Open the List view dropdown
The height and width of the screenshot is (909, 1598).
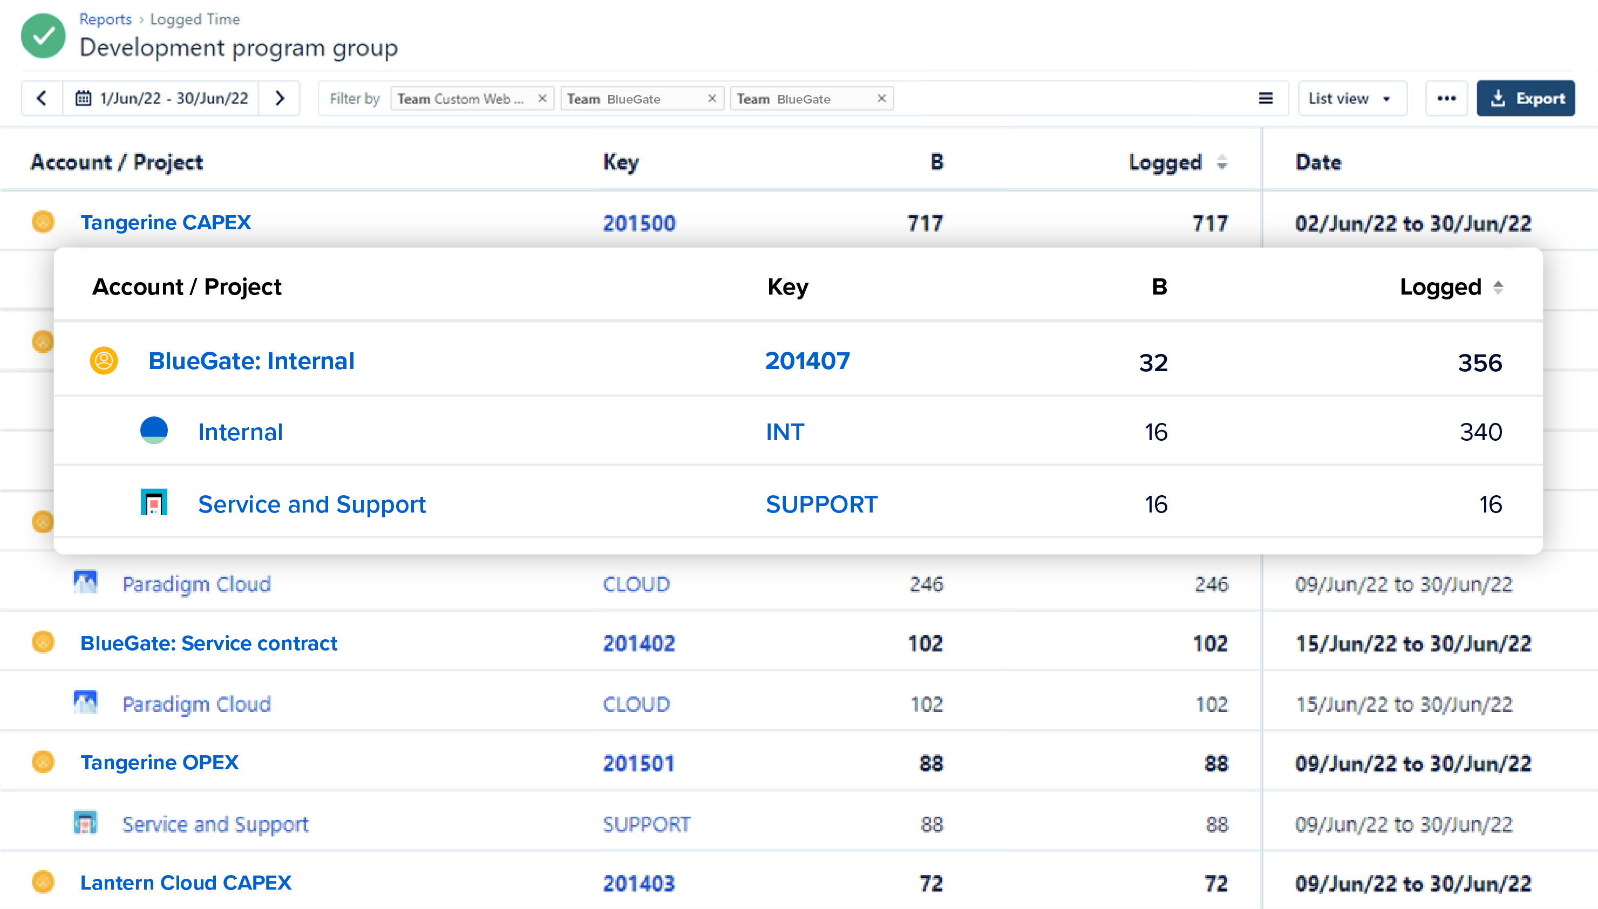(x=1351, y=98)
